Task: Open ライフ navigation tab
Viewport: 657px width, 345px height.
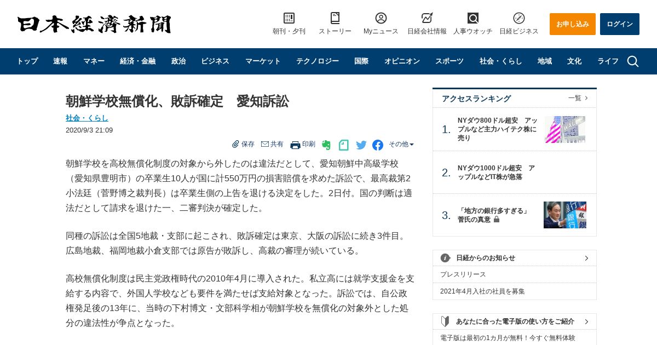Action: [x=608, y=61]
